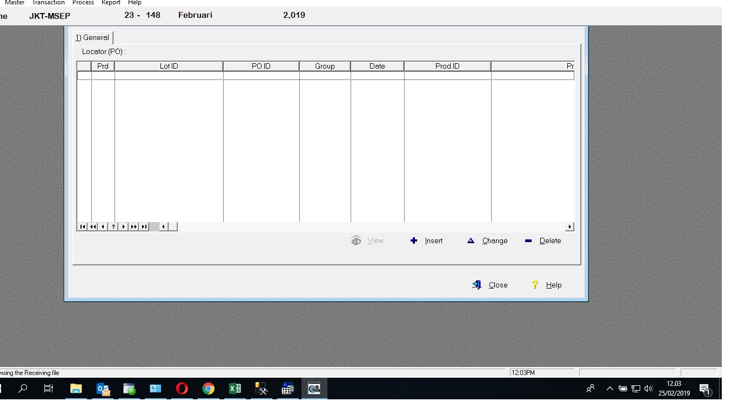Click the page-forward double arrow button
This screenshot has width=738, height=415.
click(134, 226)
